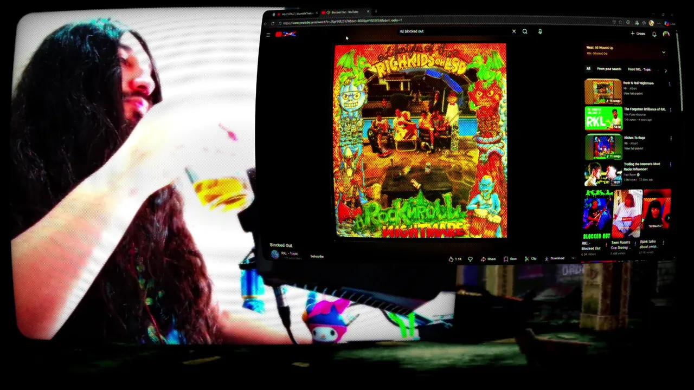This screenshot has height=390, width=694.
Task: Save the video to a playlist
Action: pos(510,259)
